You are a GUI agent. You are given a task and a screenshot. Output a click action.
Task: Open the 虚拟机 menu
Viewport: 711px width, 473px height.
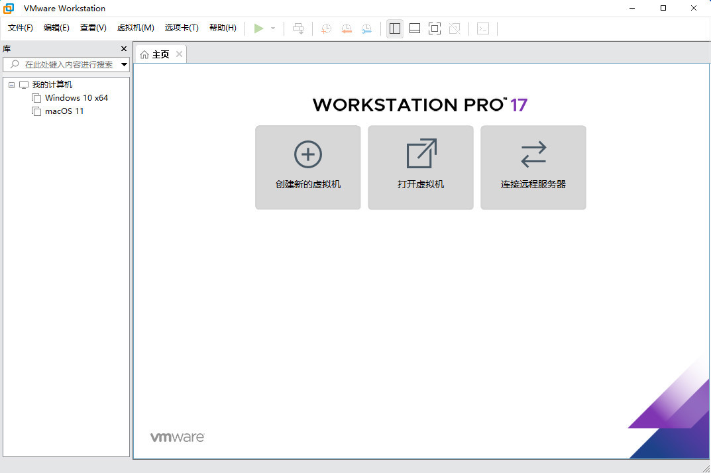pyautogui.click(x=136, y=28)
